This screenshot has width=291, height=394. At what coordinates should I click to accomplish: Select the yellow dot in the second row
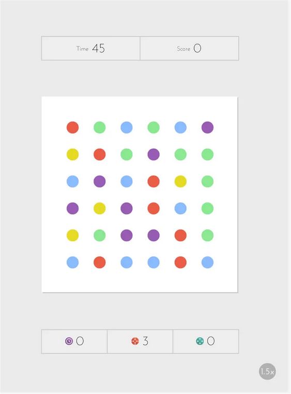[72, 154]
